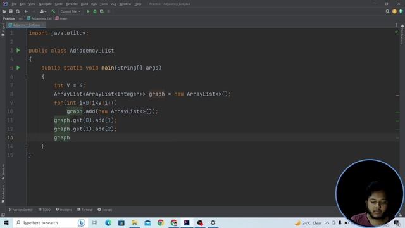This screenshot has height=228, width=405.
Task: Open the Build menu
Action: pos(84,4)
